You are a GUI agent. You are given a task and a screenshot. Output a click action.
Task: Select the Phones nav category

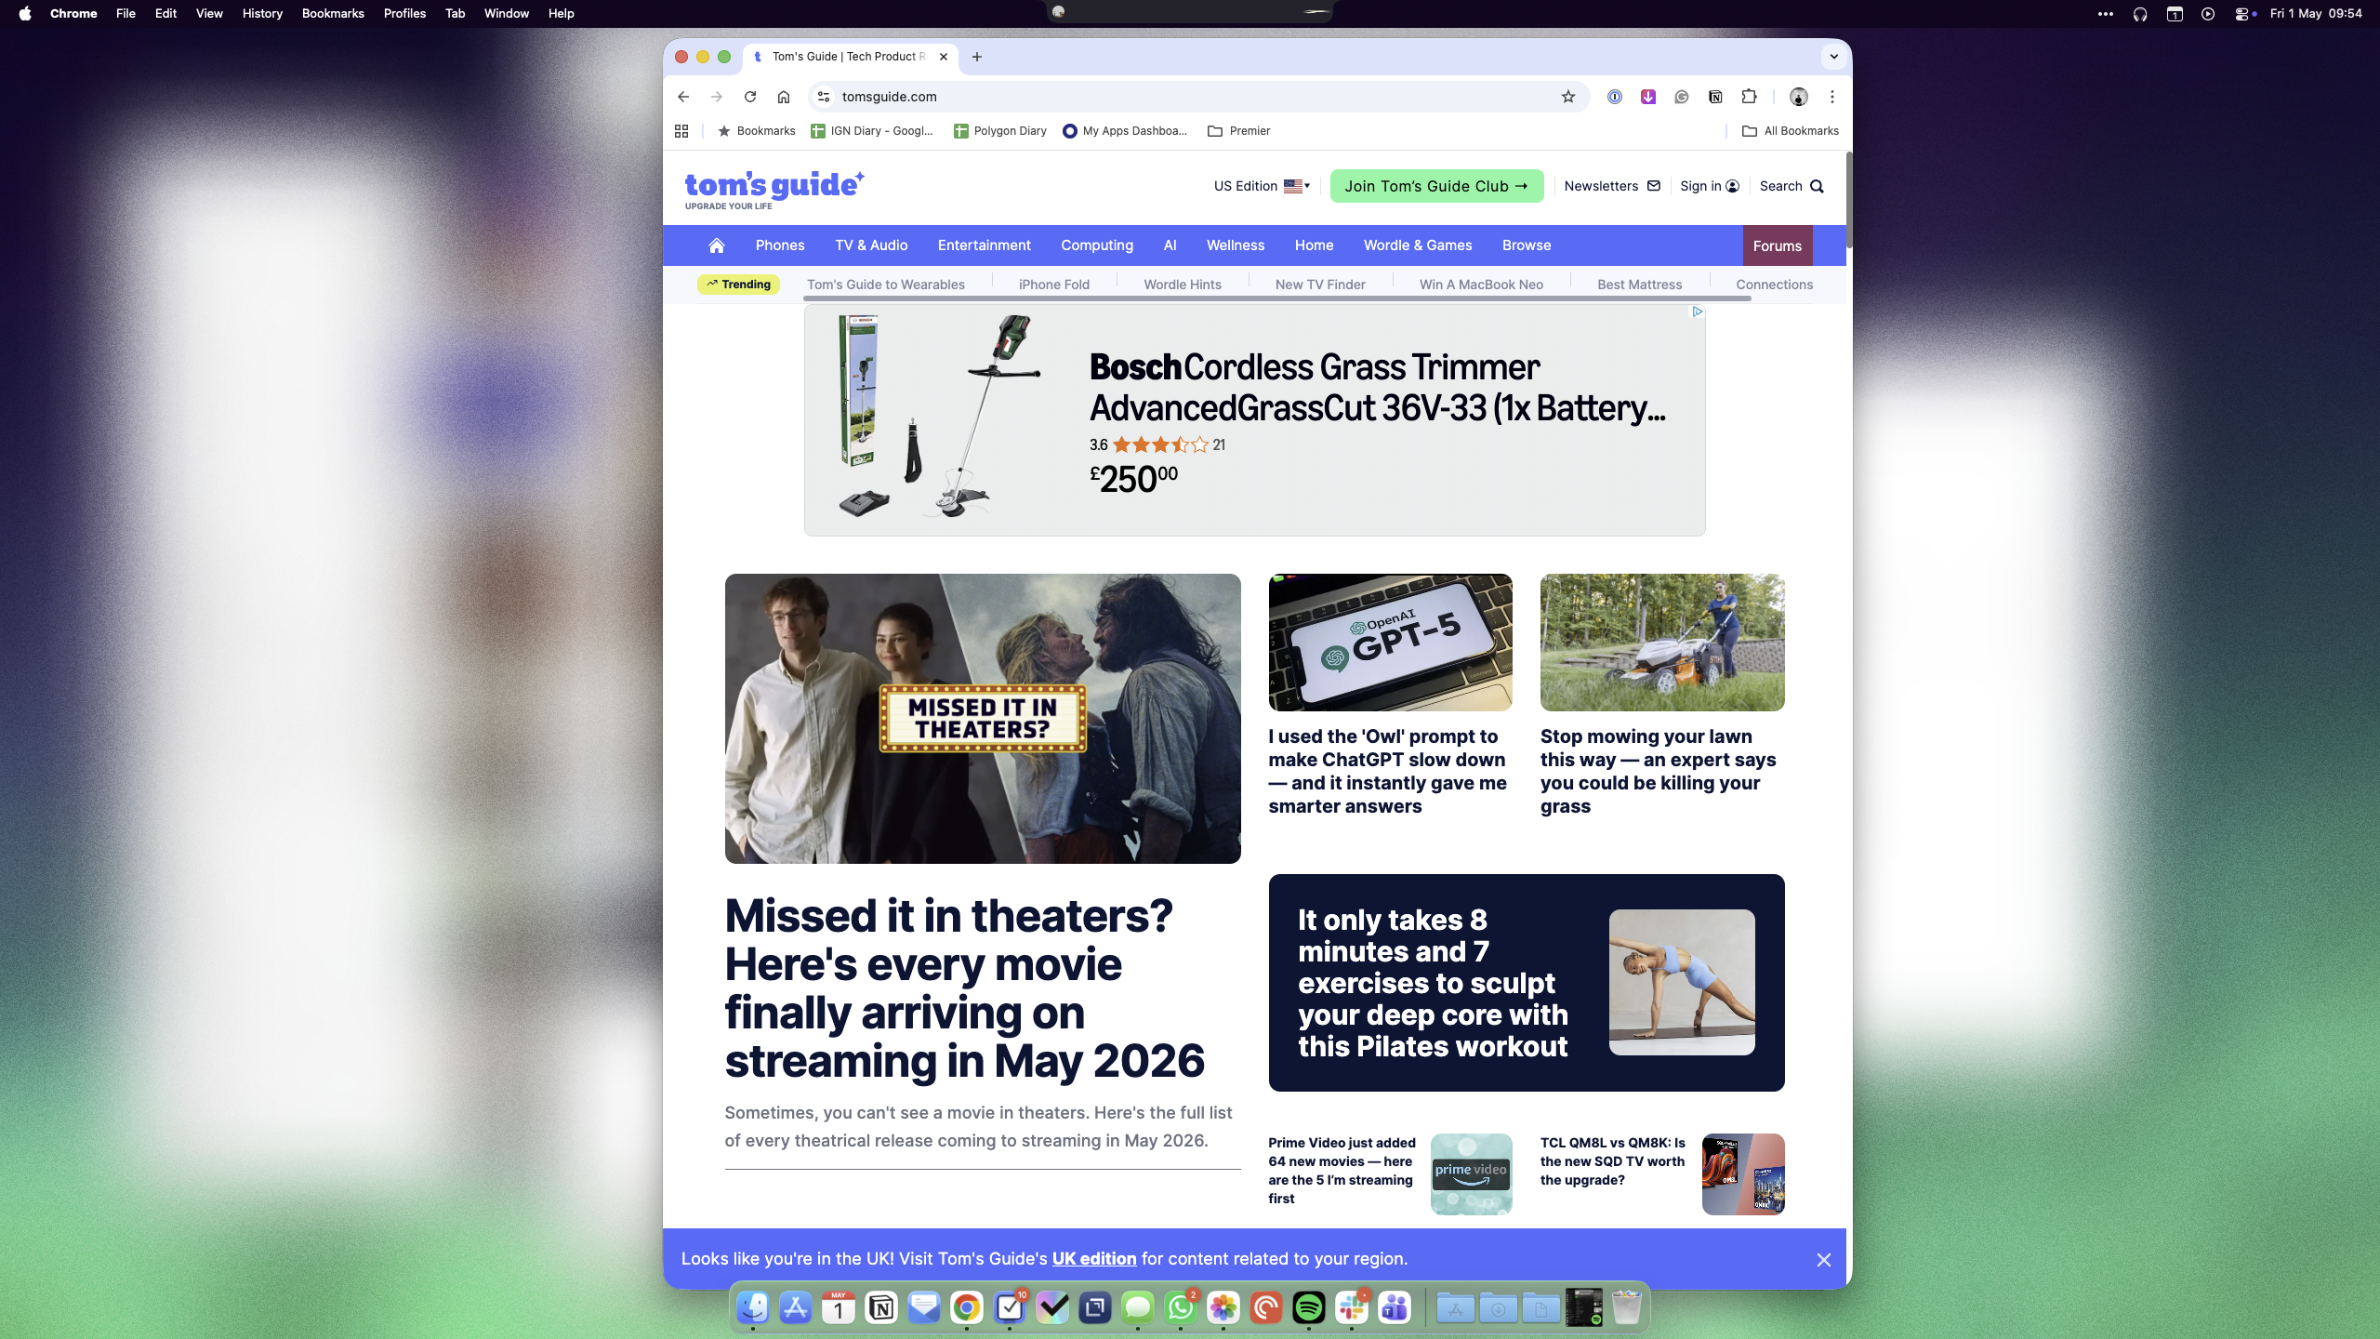[x=780, y=245]
